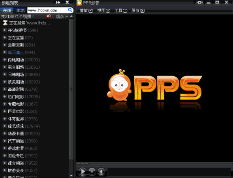Expand the 正在直播 category
Screen dimensions: 233x178
[x=4, y=37]
